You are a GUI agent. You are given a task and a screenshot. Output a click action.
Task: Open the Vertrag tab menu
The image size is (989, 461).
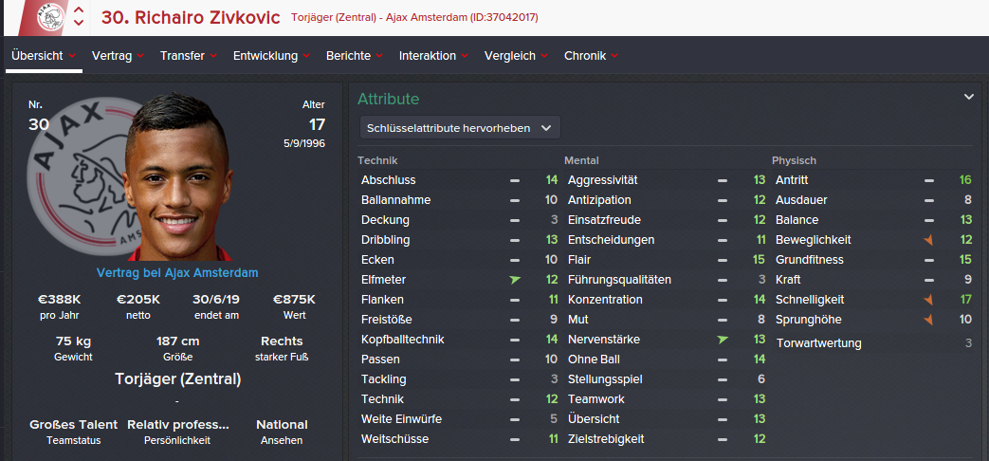coord(118,56)
